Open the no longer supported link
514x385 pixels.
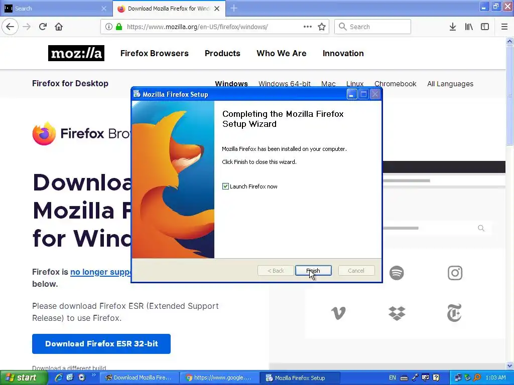[100, 272]
